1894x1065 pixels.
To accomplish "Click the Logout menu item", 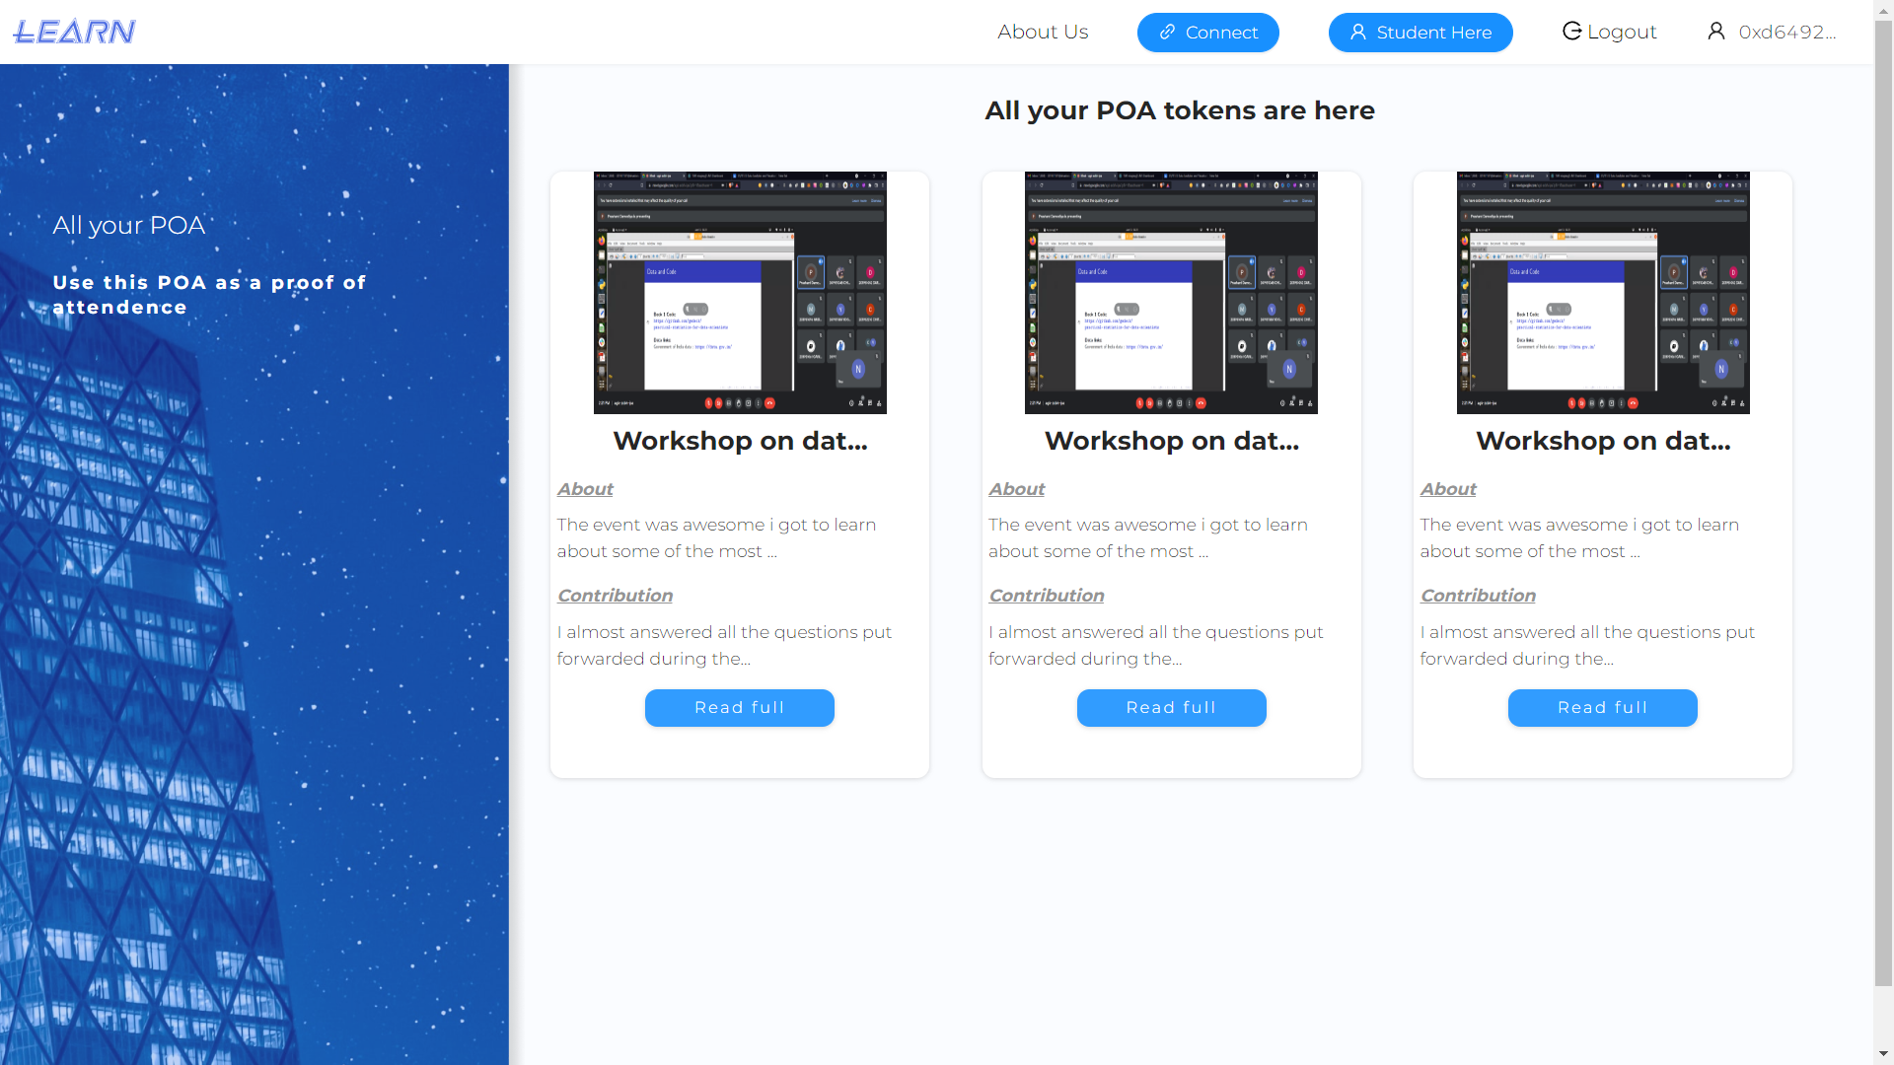I will [1621, 32].
